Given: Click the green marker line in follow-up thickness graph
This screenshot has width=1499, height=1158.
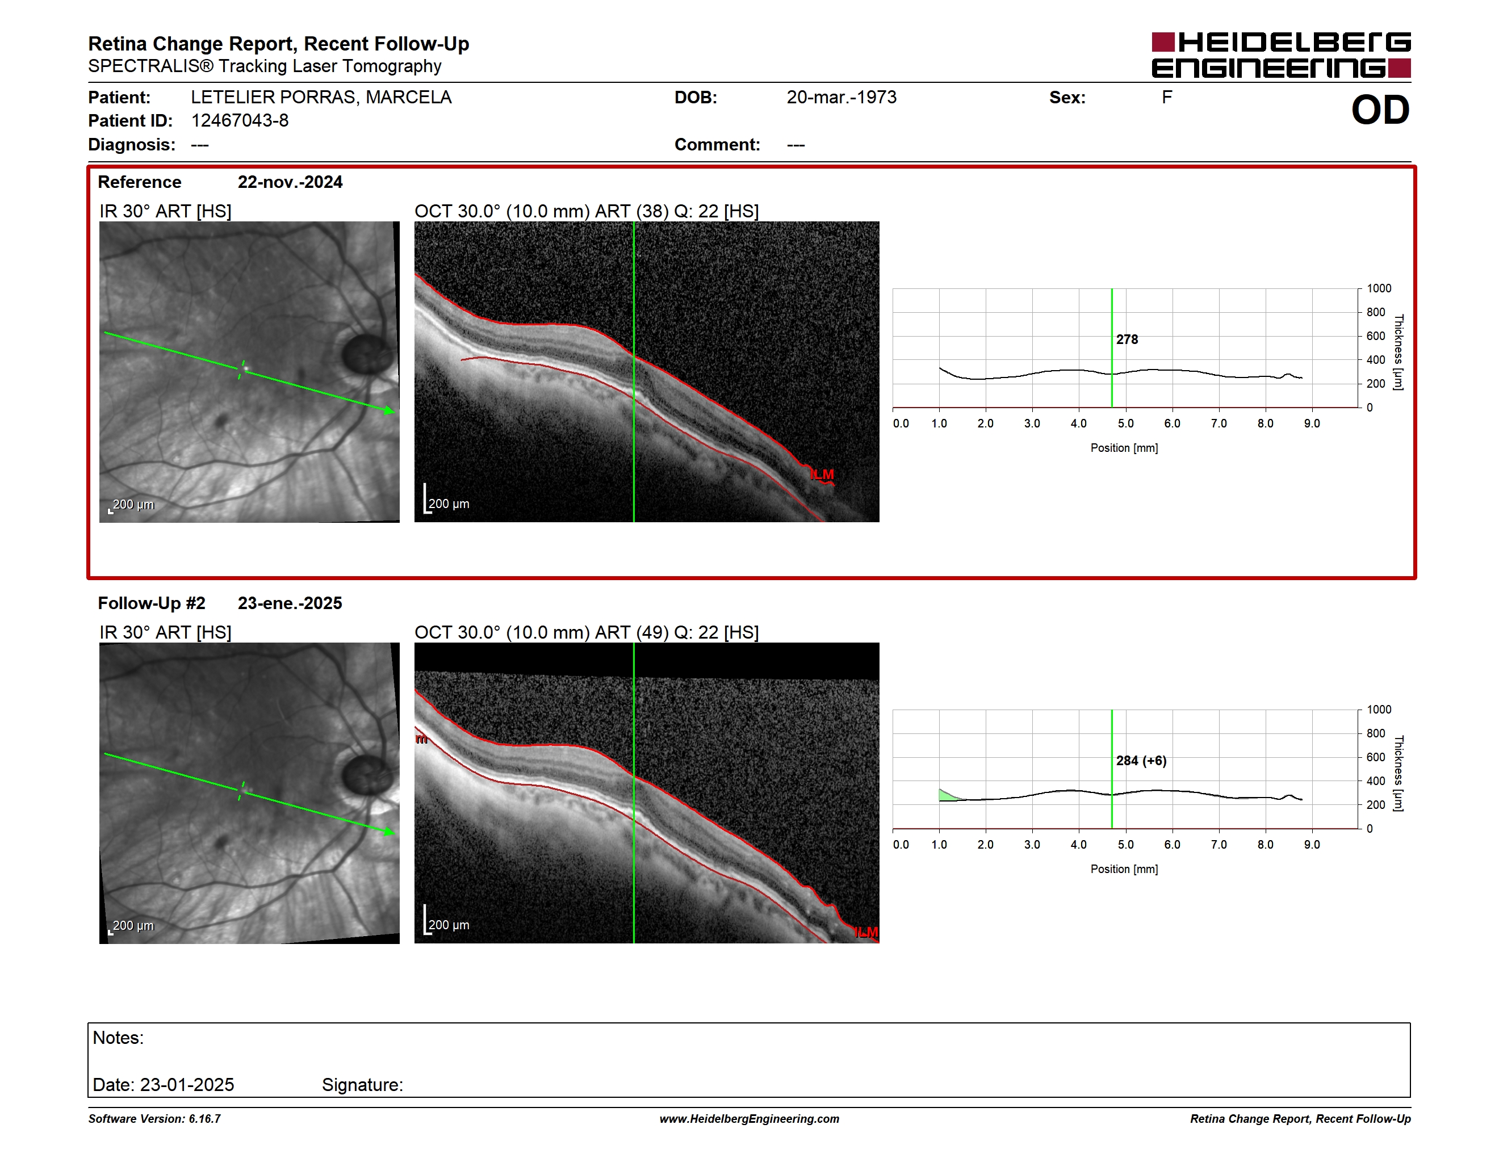Looking at the screenshot, I should pos(1112,769).
